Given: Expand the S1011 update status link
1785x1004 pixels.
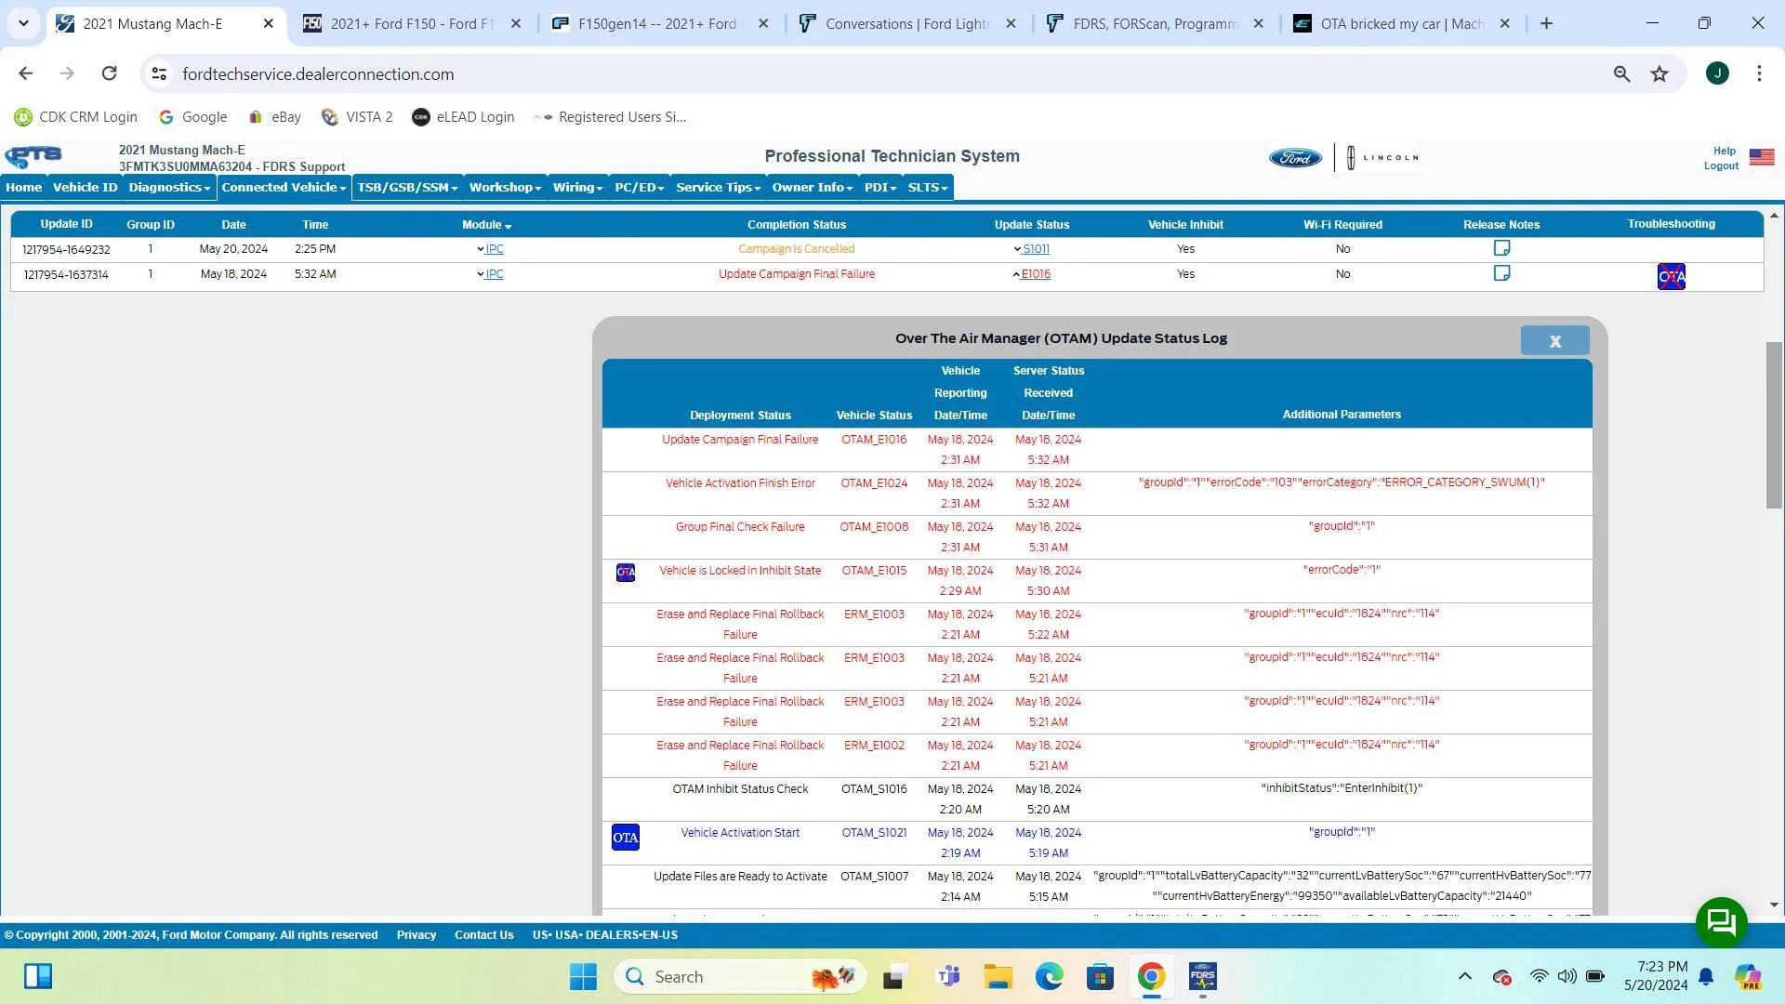Looking at the screenshot, I should coord(1035,249).
